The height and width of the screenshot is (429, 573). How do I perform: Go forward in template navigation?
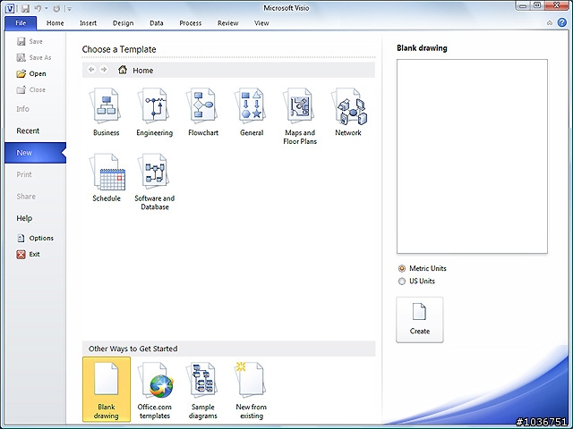pyautogui.click(x=104, y=70)
